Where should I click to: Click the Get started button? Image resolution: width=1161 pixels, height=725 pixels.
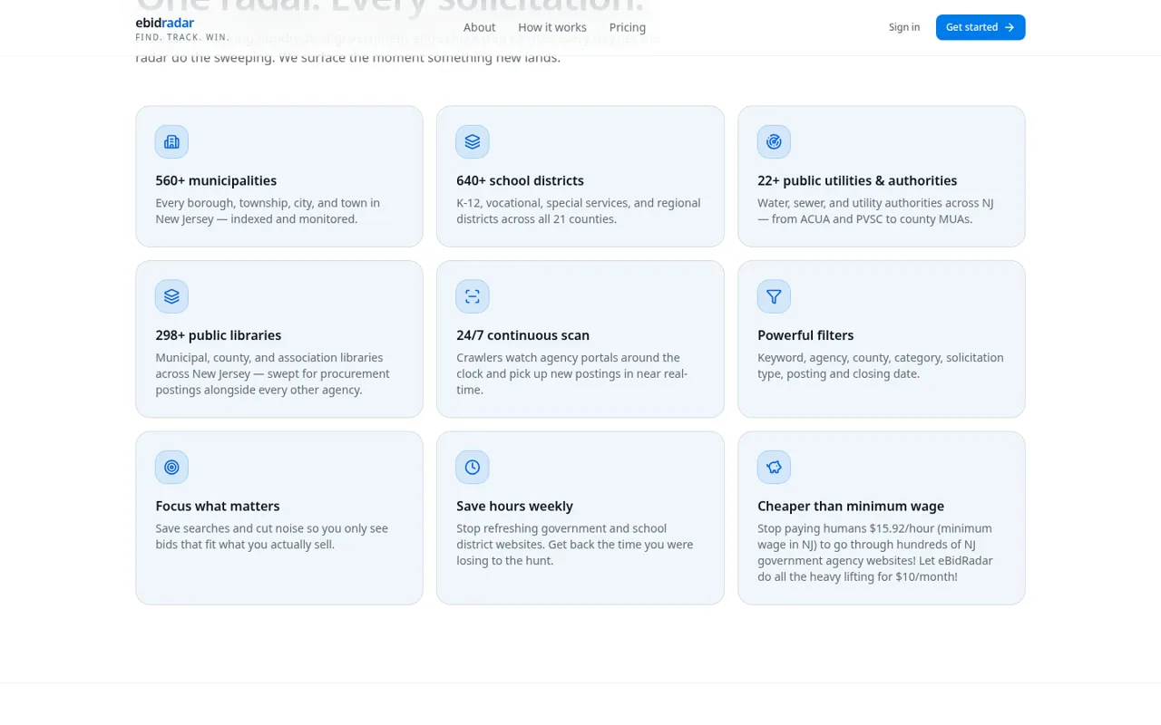click(x=981, y=27)
